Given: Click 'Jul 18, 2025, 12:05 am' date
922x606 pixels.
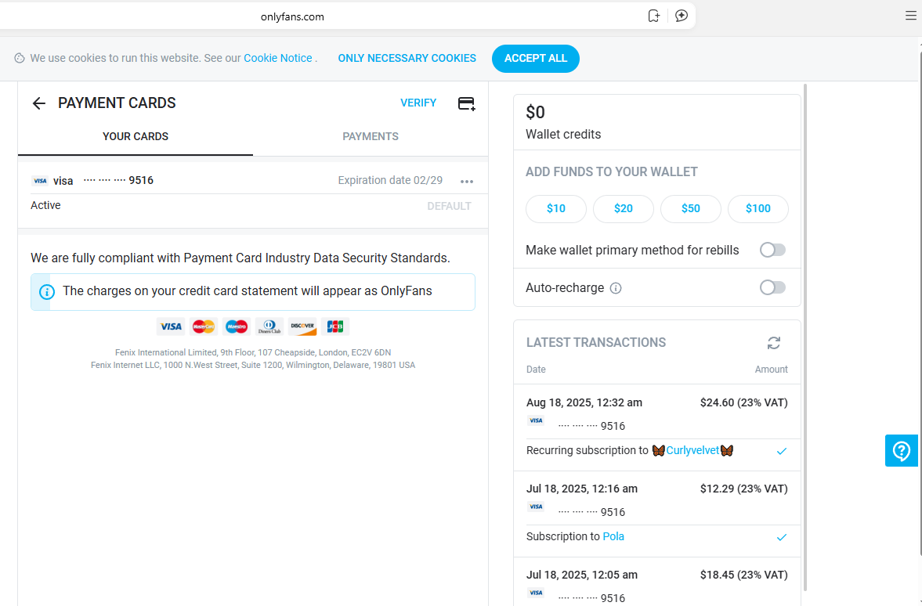Looking at the screenshot, I should pos(581,575).
